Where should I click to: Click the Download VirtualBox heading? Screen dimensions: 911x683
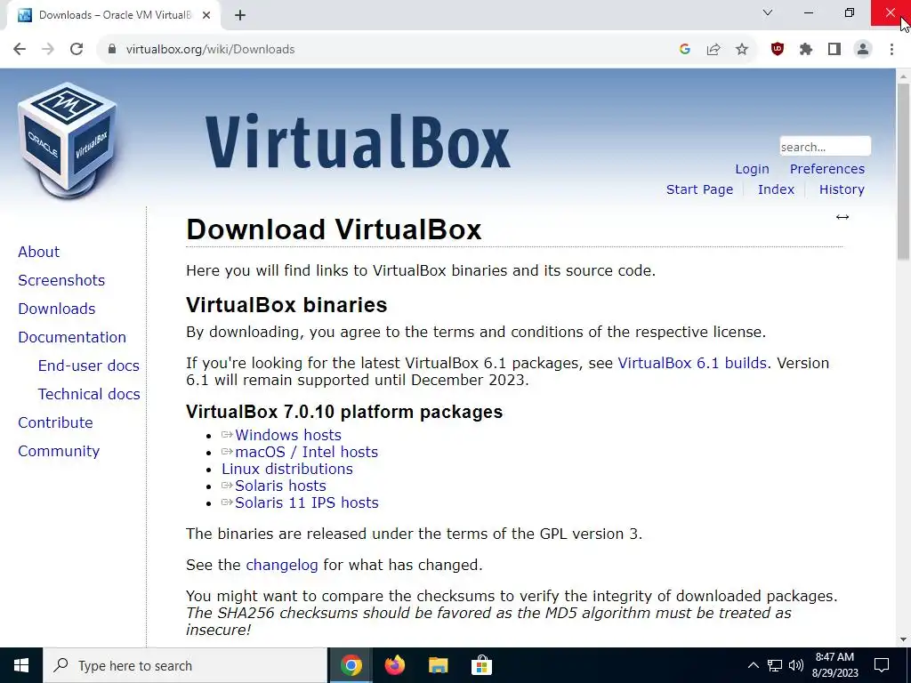(334, 229)
